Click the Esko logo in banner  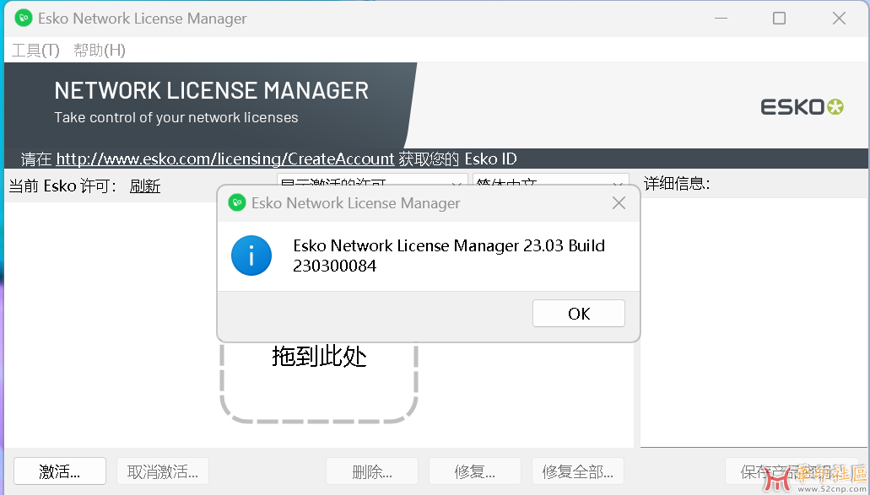click(x=802, y=106)
